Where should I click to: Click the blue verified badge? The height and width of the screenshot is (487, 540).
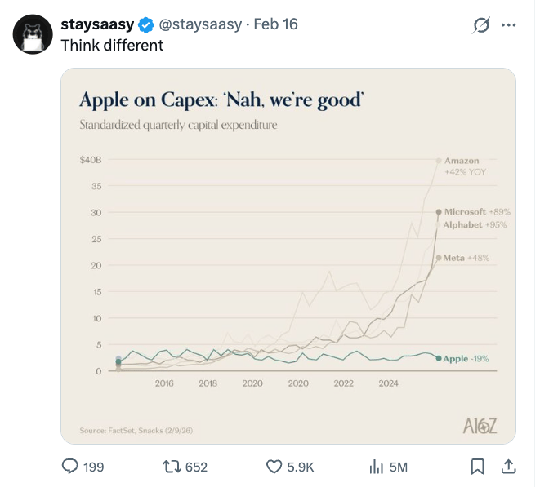(x=145, y=24)
